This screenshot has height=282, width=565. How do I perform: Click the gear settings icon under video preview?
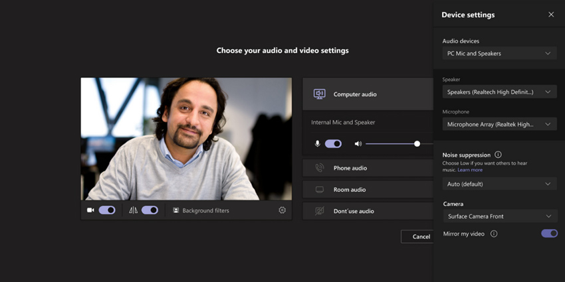[282, 210]
